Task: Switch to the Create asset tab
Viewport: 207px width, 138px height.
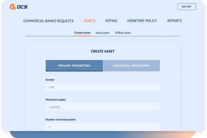Action: pos(82,33)
